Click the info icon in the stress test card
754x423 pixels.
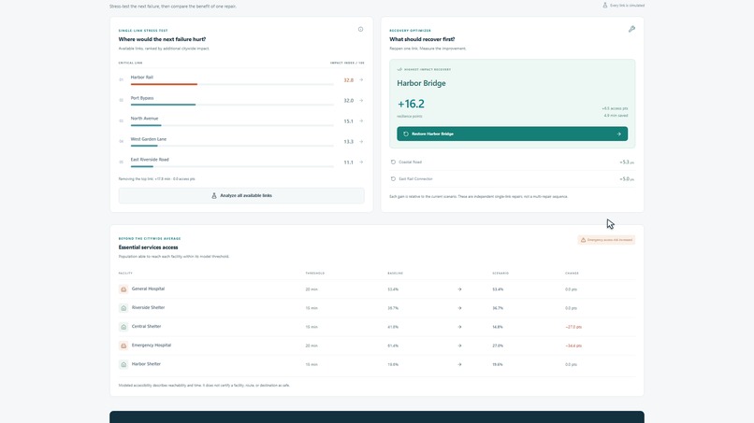pyautogui.click(x=361, y=29)
